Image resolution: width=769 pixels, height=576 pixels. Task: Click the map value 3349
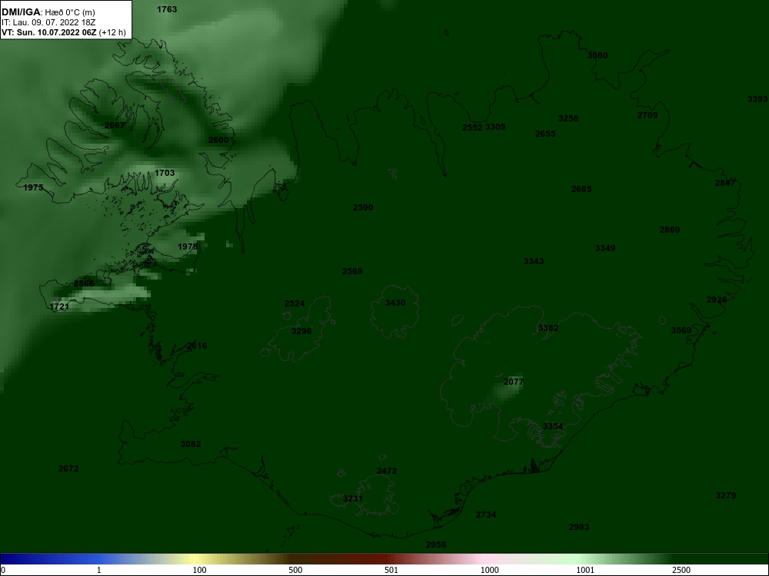point(605,248)
